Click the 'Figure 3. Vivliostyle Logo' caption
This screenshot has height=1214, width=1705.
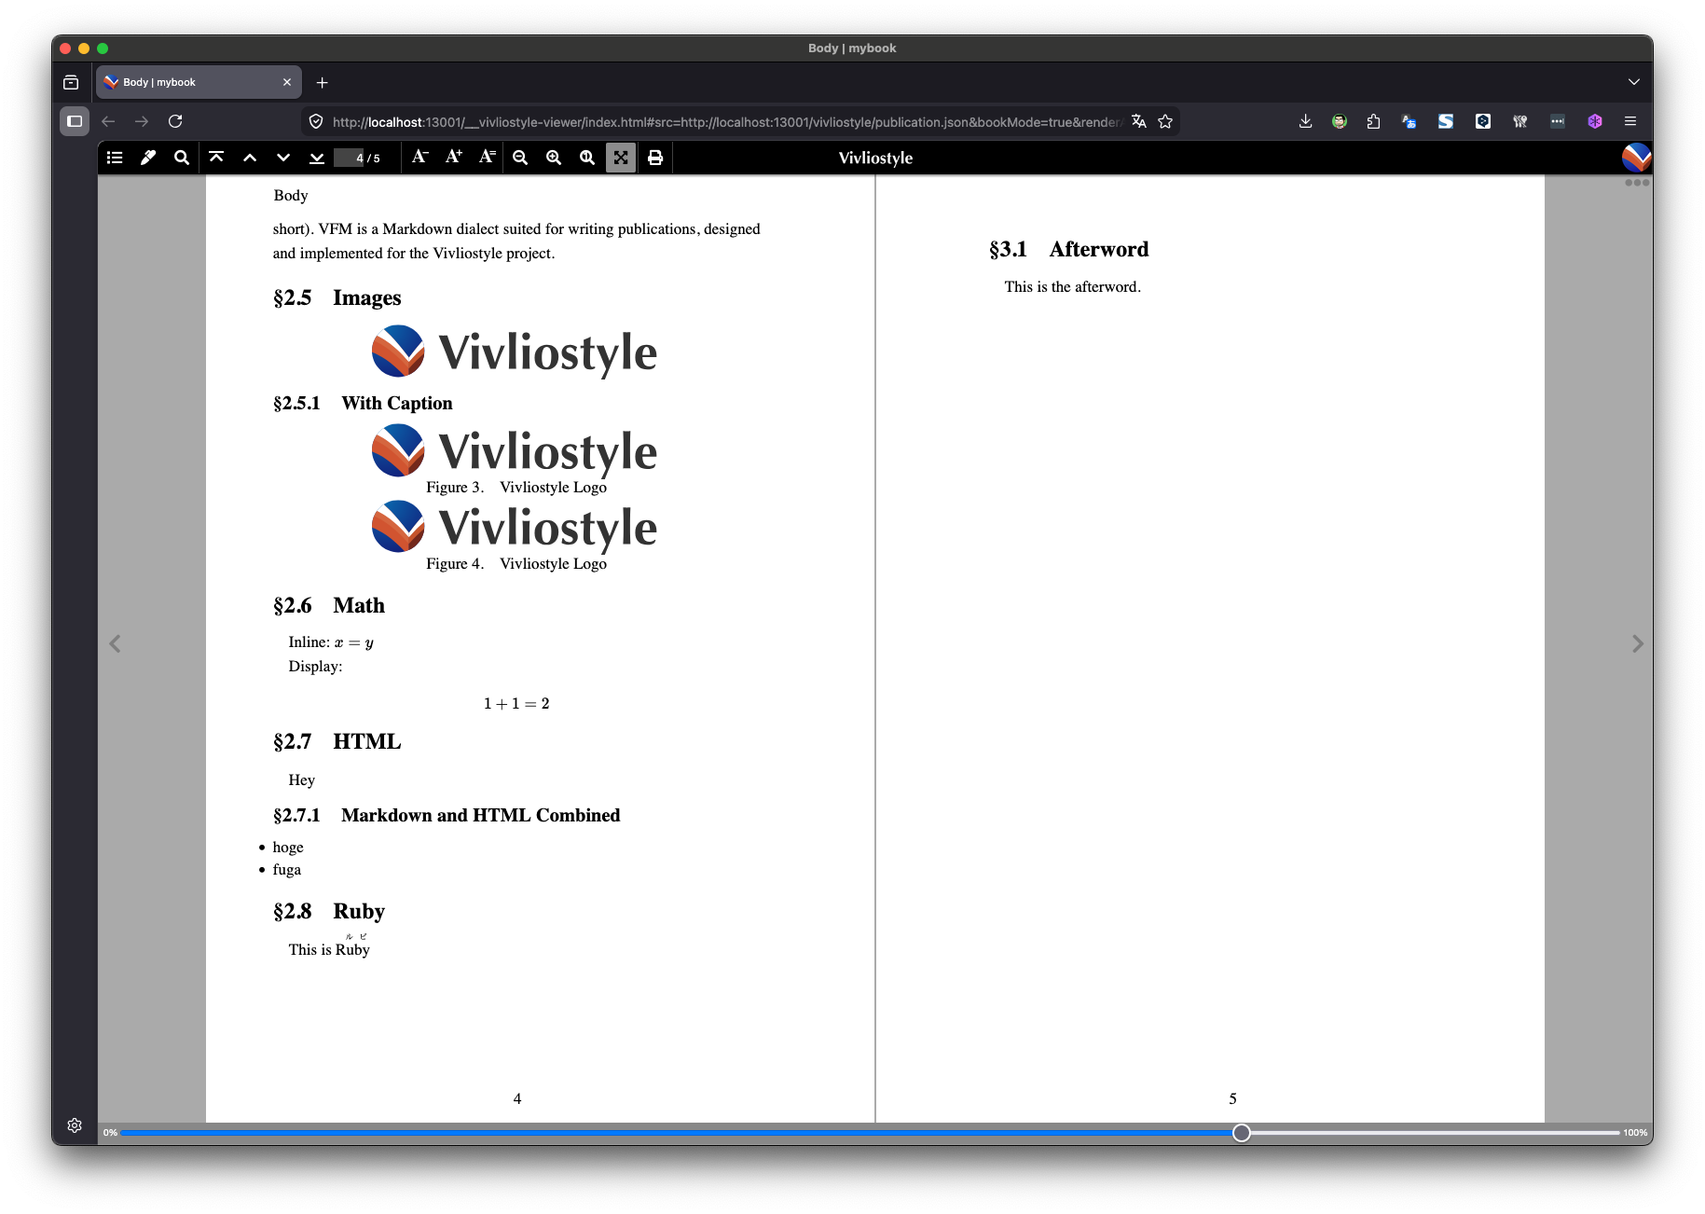[x=516, y=487]
